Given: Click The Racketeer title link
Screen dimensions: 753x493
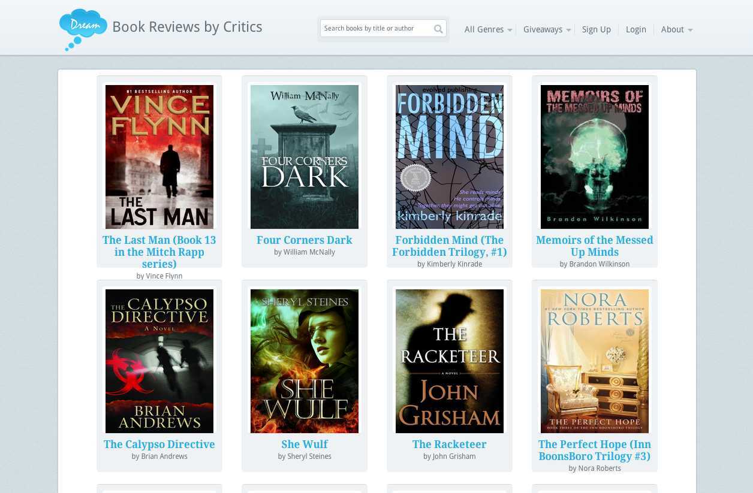Looking at the screenshot, I should click(450, 444).
